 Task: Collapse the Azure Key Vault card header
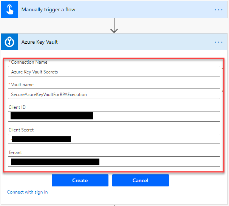coord(114,42)
